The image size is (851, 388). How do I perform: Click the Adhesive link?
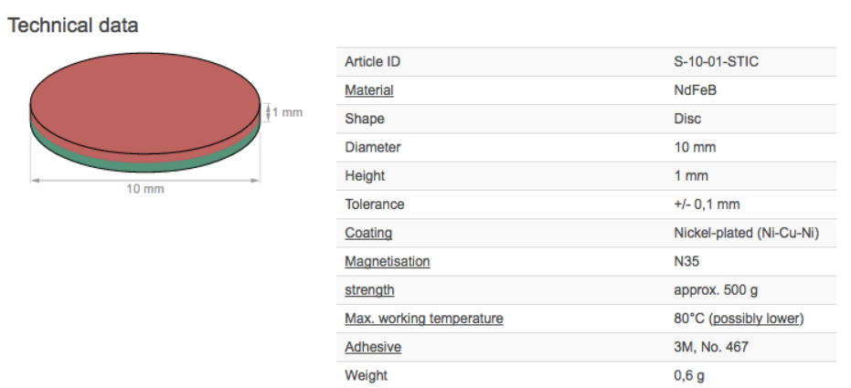tap(373, 347)
